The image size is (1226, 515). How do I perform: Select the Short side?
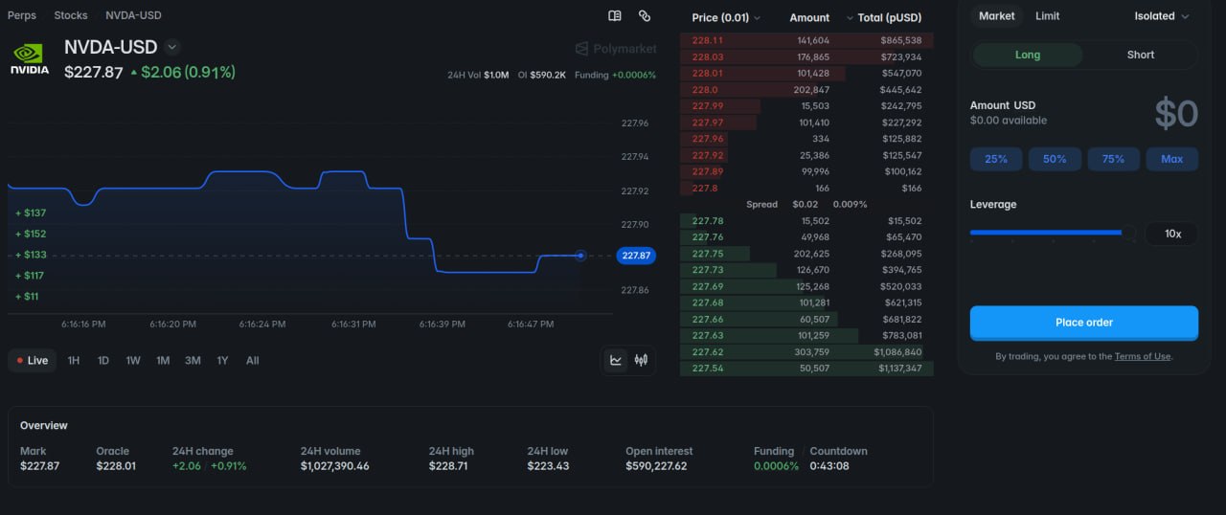pos(1140,55)
